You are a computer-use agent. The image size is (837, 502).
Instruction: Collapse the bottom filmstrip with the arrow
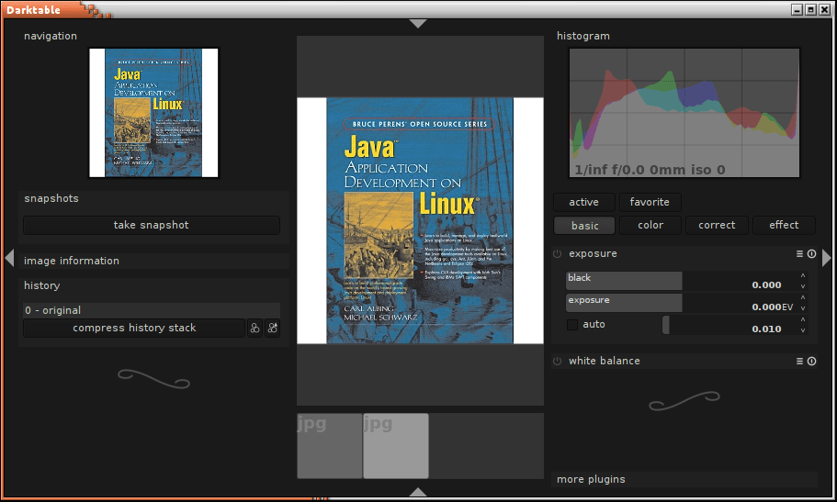pyautogui.click(x=418, y=492)
